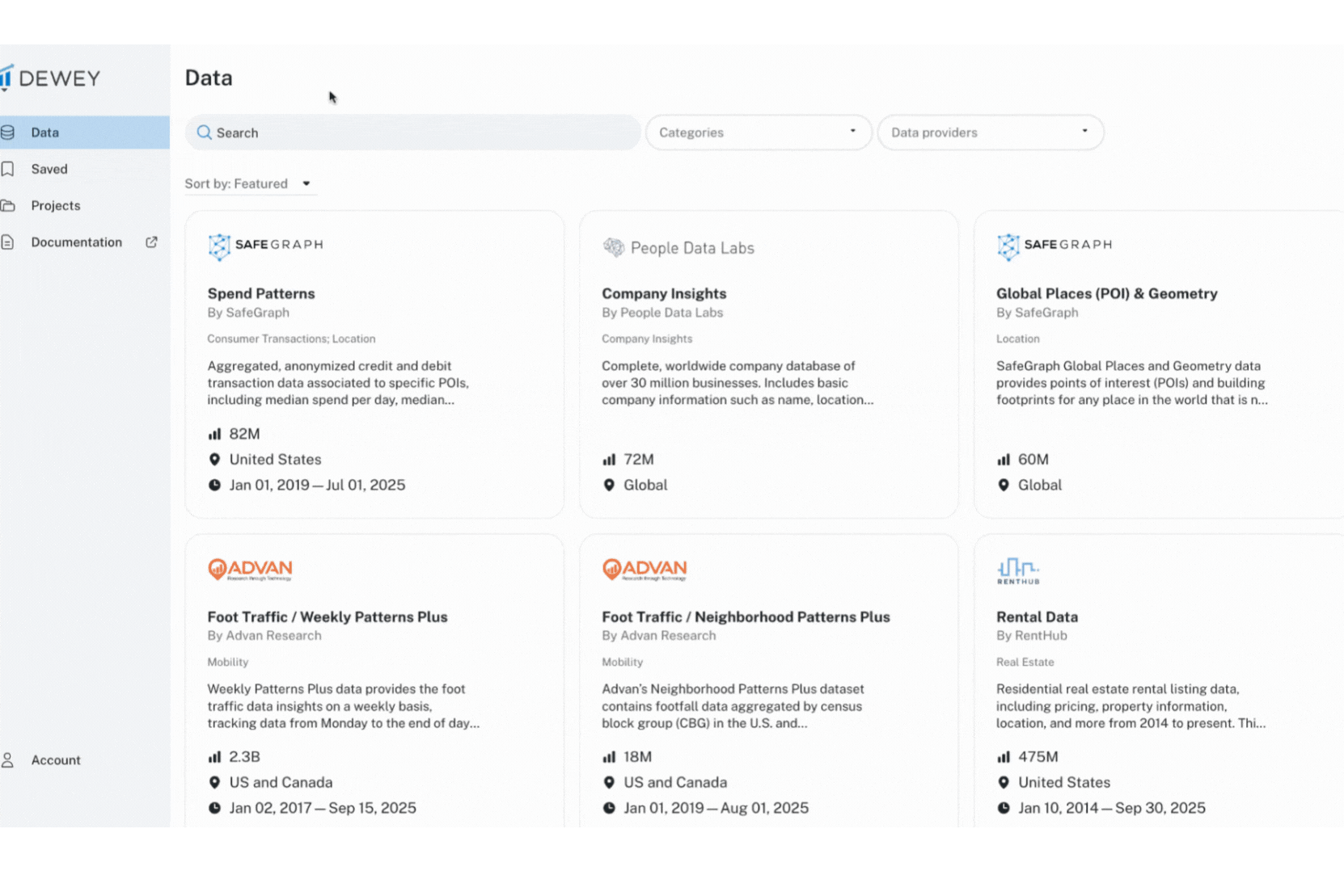Image resolution: width=1344 pixels, height=871 pixels.
Task: Click 'Consumer Transactions; Location' category text
Action: (291, 339)
